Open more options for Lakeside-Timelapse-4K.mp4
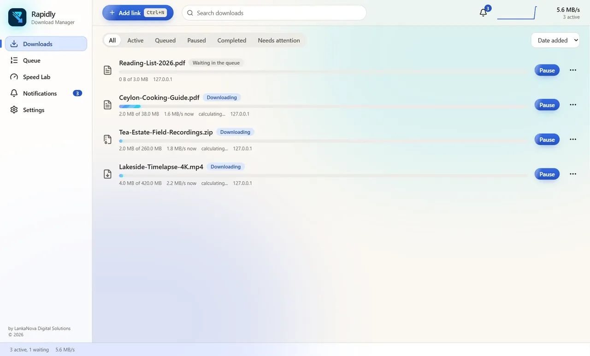This screenshot has width=590, height=356. (573, 174)
